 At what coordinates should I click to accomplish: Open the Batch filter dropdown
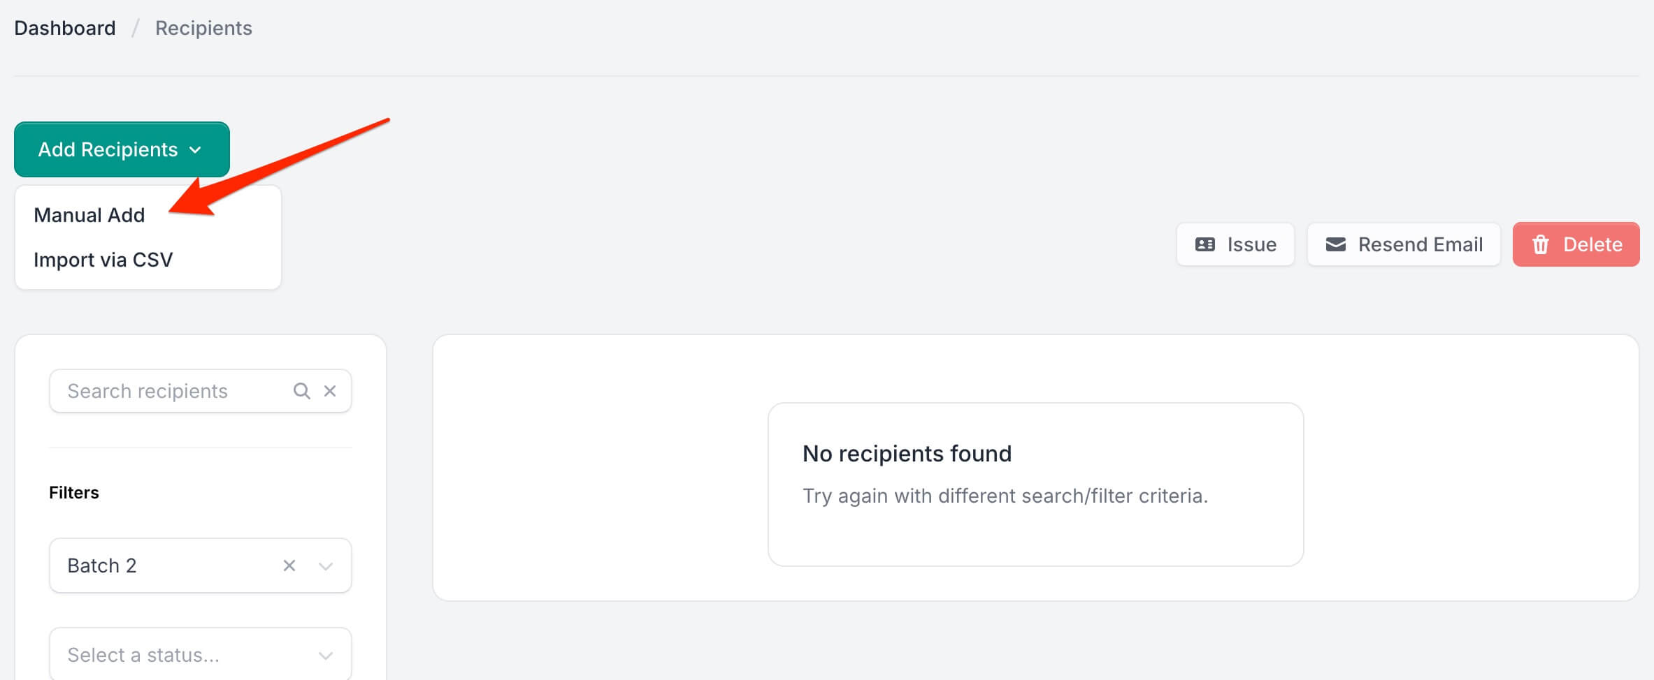168,566
